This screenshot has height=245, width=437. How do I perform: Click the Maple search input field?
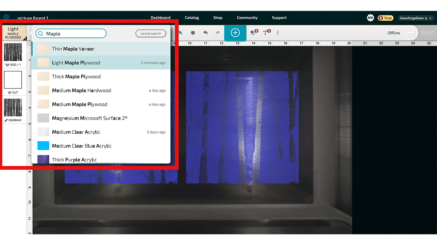click(71, 33)
